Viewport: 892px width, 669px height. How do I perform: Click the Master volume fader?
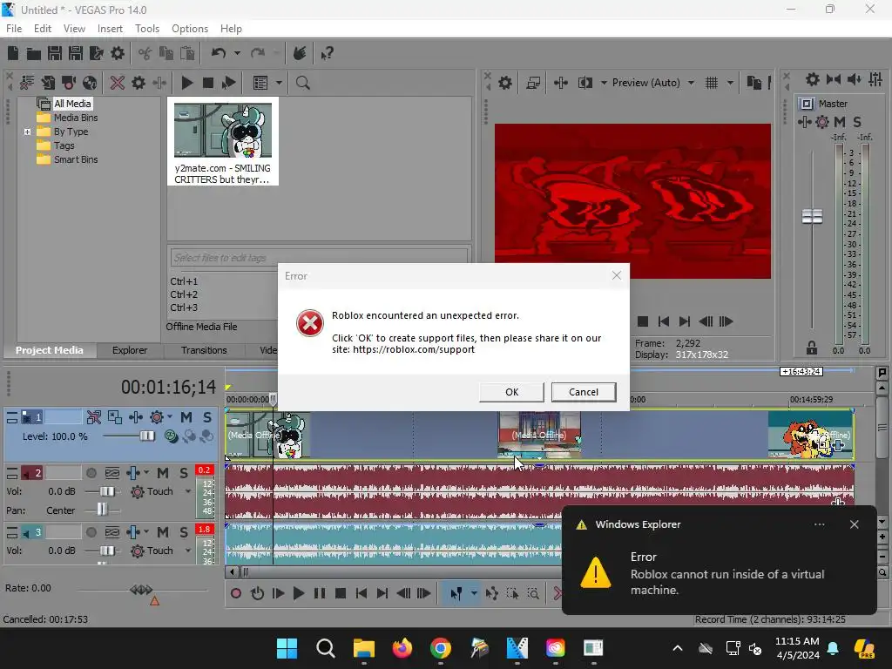812,217
